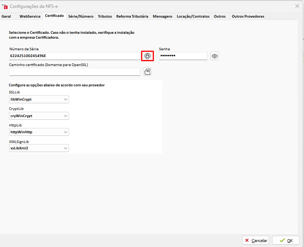Click the NFS-e app icon in title bar
The image size is (304, 247).
pyautogui.click(x=5, y=6)
